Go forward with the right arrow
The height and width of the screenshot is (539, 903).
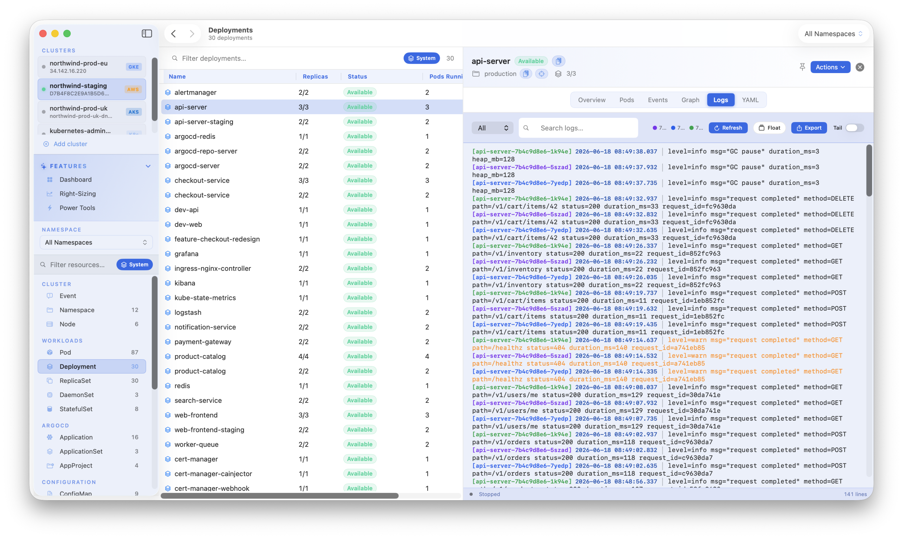pos(192,34)
